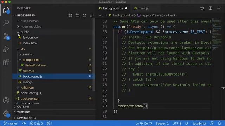The height and width of the screenshot is (126, 225).
Task: Open main.js in the file tree
Action: 27,82
